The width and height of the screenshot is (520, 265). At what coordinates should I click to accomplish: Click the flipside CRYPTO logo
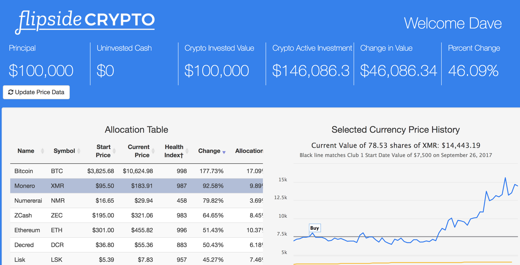click(x=85, y=22)
